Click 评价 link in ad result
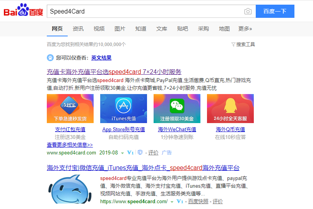The width and height of the screenshot is (313, 209). pyautogui.click(x=153, y=153)
